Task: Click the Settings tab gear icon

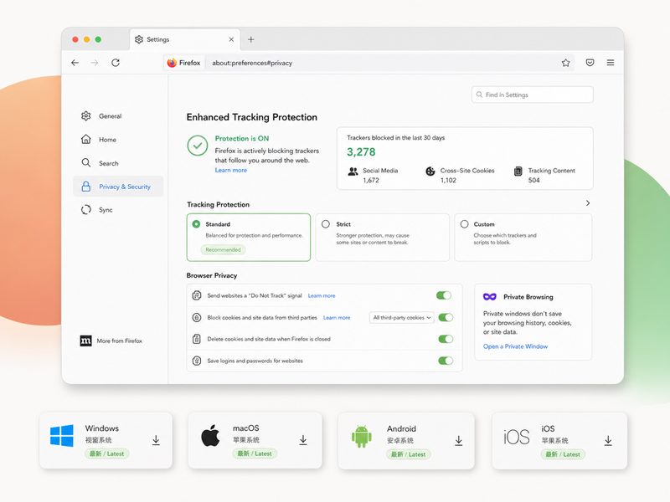Action: (139, 39)
